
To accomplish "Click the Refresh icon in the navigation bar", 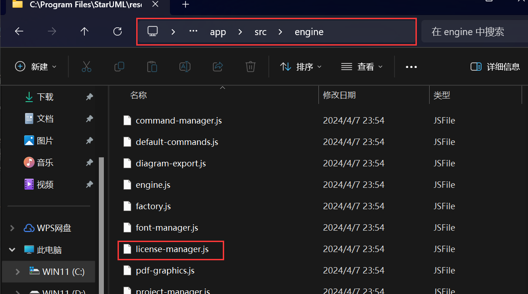I will [117, 31].
